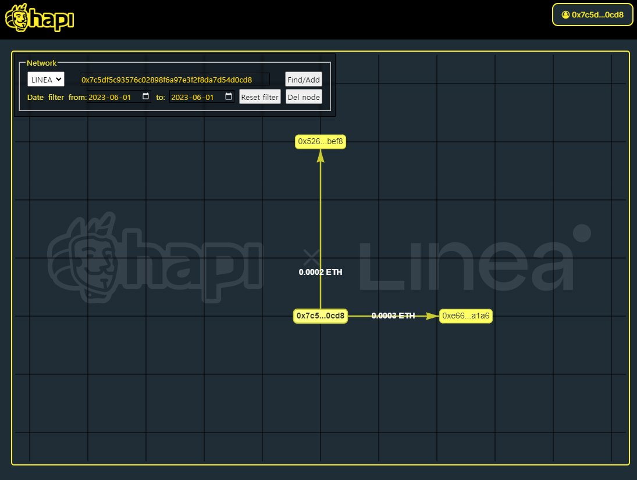Viewport: 637px width, 480px height.
Task: Open the LINEA network dropdown
Action: click(x=46, y=79)
